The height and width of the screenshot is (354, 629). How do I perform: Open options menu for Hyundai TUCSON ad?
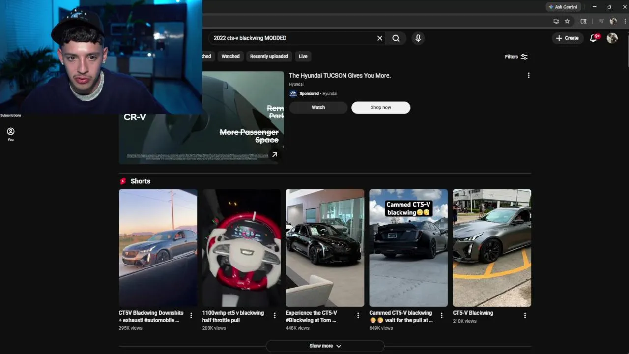click(x=529, y=76)
